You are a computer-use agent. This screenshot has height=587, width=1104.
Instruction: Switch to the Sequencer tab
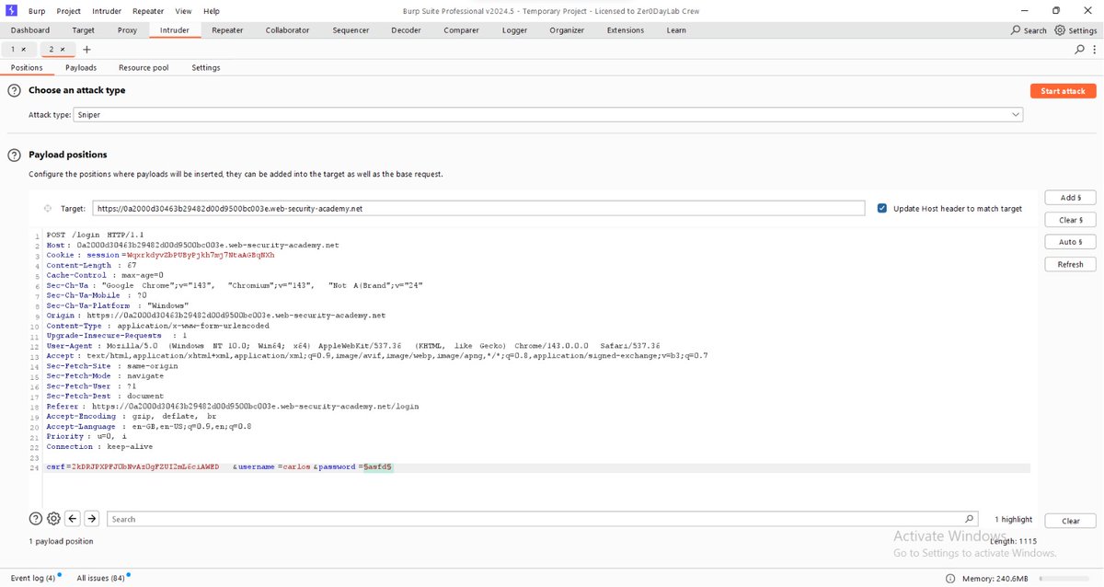(x=351, y=30)
